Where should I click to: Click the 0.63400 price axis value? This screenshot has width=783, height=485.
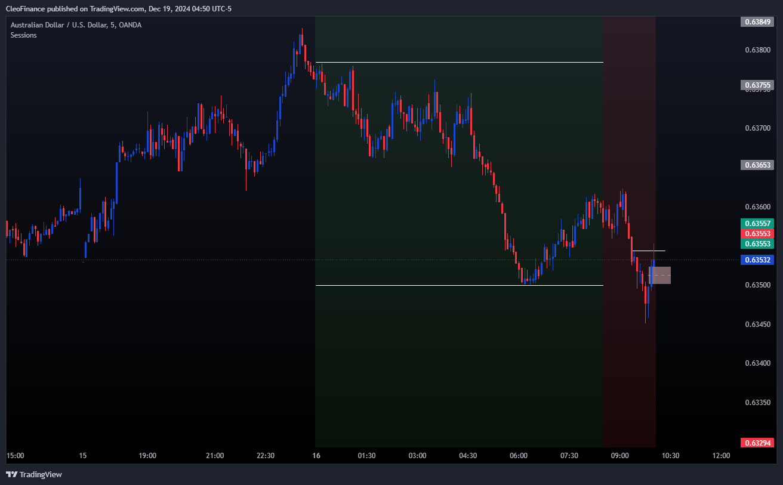pyautogui.click(x=757, y=363)
